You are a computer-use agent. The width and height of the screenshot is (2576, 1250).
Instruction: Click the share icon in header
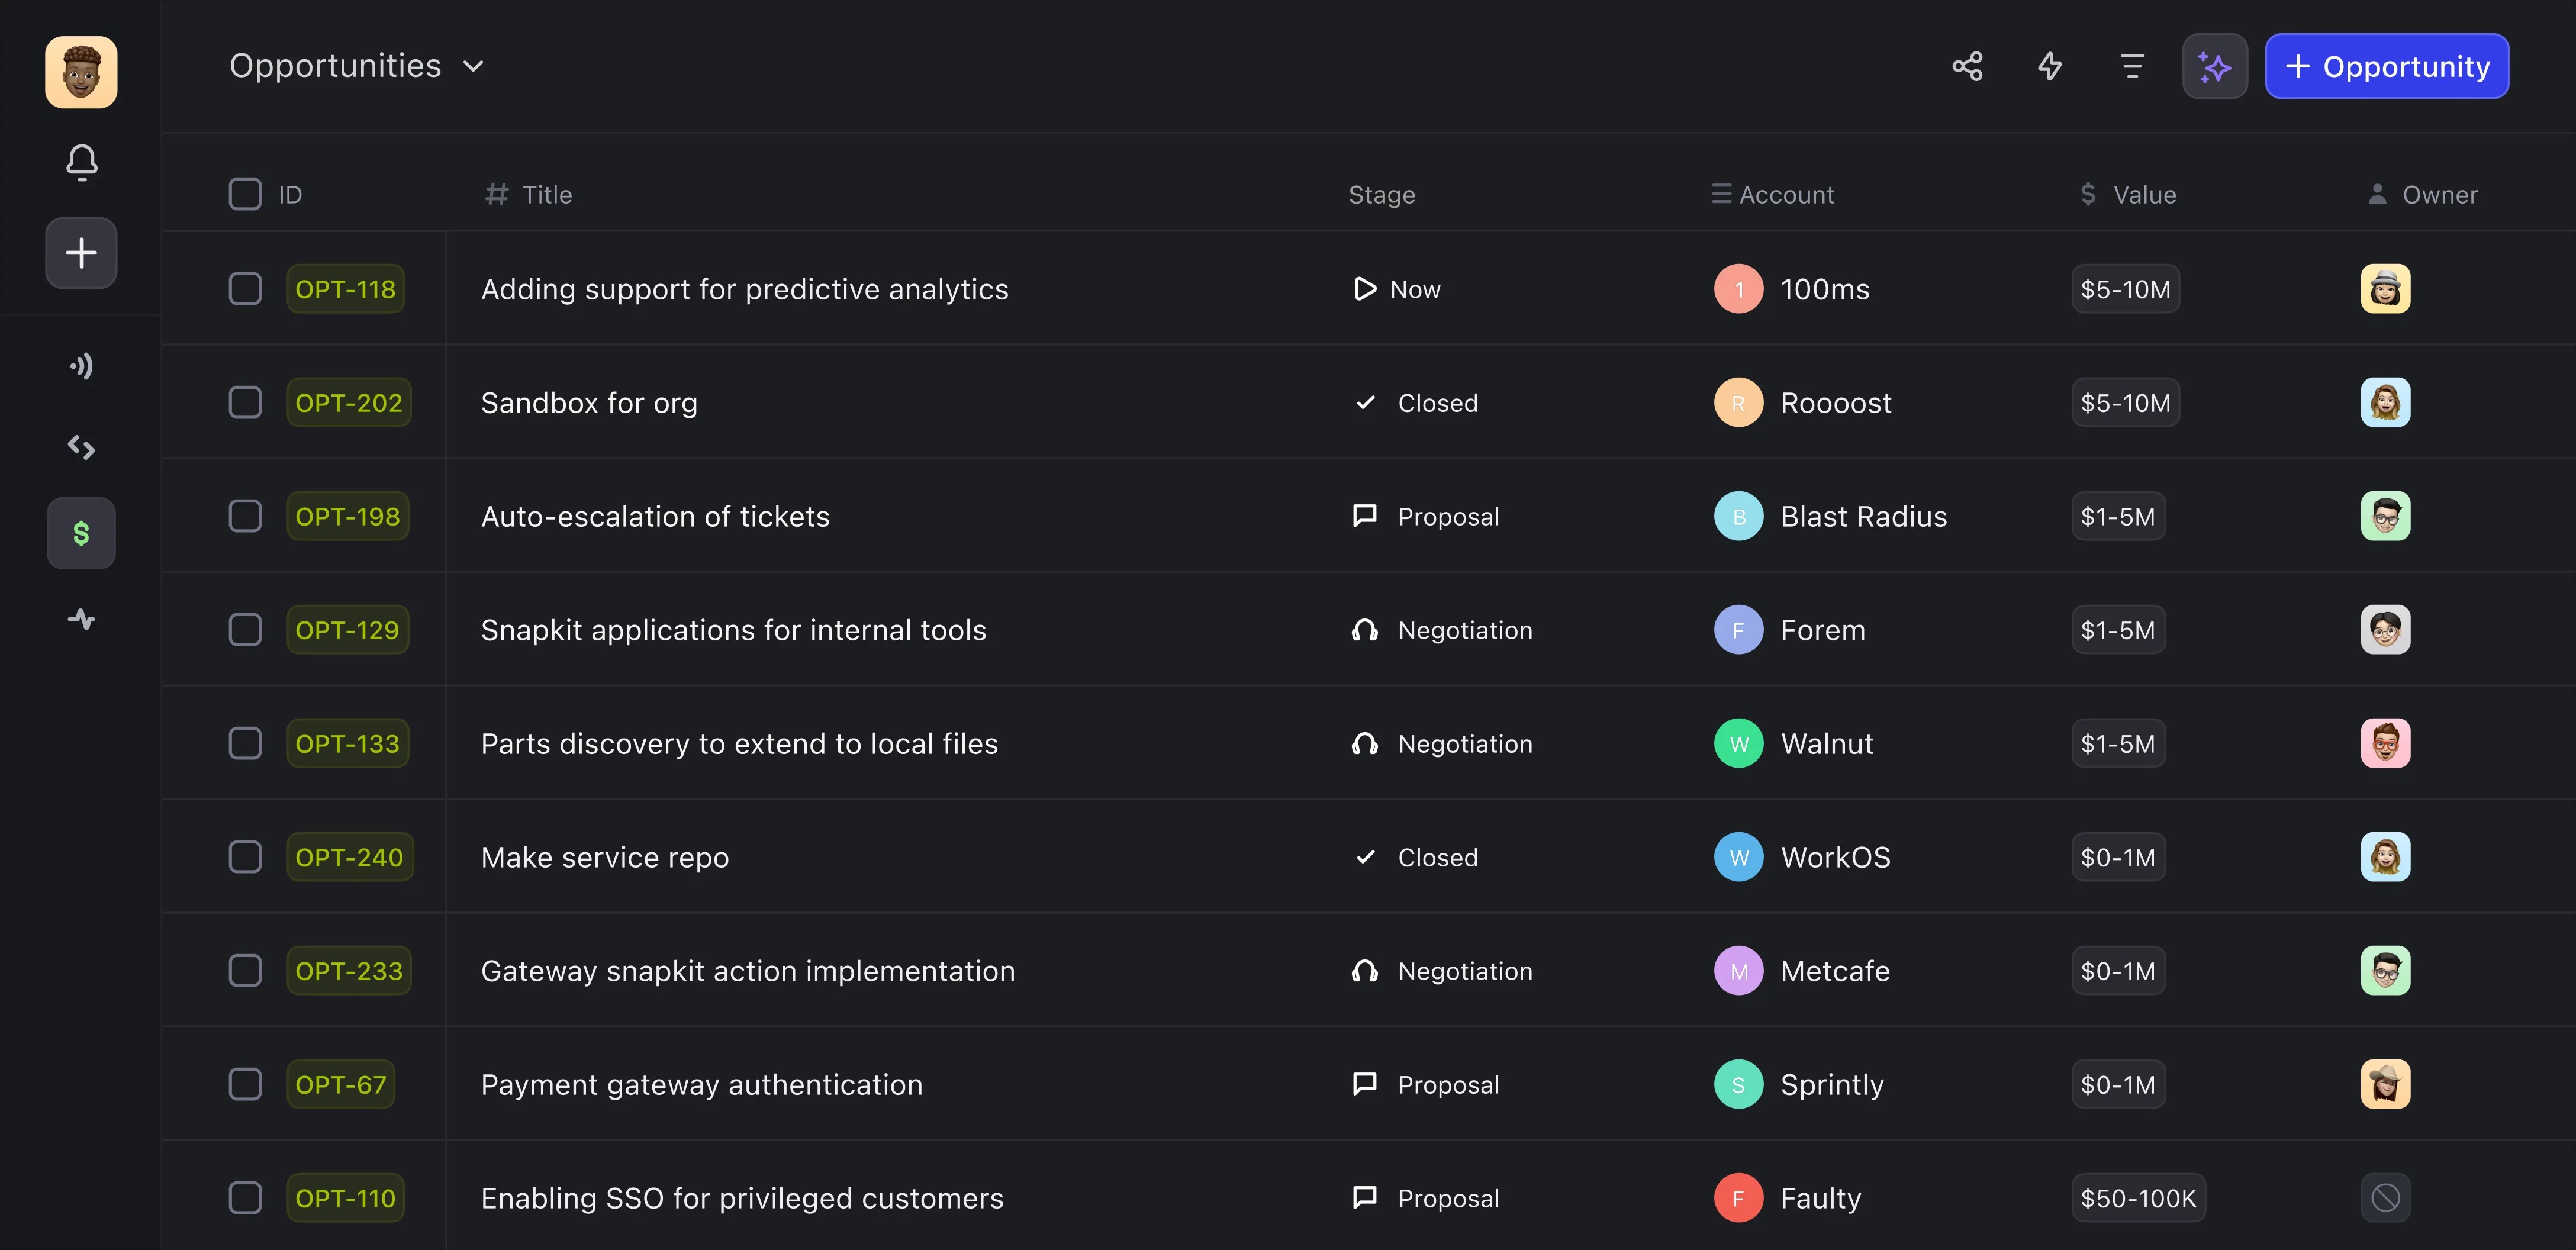1967,66
